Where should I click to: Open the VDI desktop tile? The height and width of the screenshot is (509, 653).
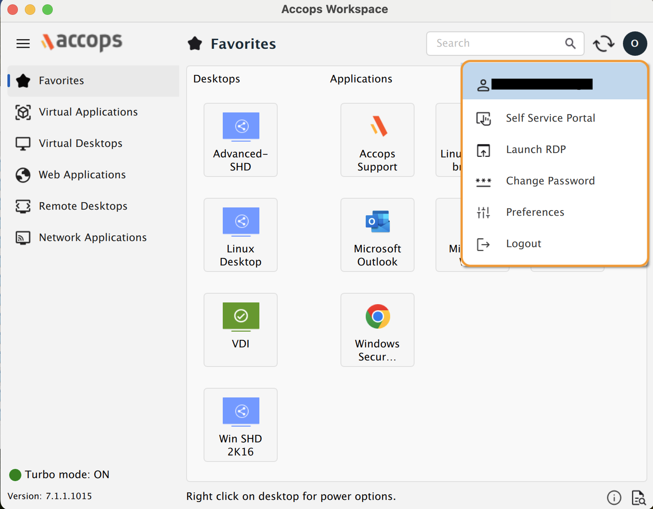tap(241, 330)
